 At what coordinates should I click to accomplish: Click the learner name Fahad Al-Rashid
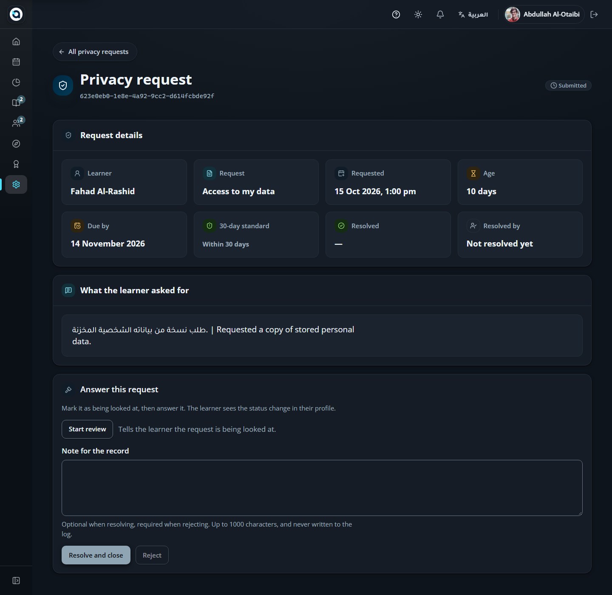[x=102, y=191]
